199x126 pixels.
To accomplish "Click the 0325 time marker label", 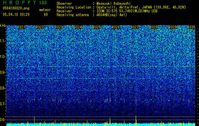I will pyautogui.click(x=97, y=27).
